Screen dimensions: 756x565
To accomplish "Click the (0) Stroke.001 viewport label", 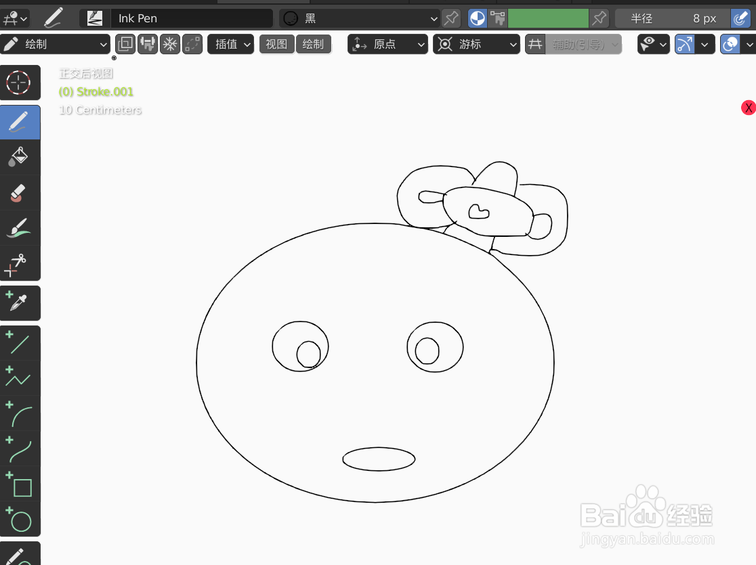I will coord(96,91).
